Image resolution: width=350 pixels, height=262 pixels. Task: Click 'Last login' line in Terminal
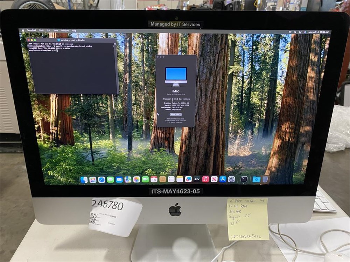50,44
